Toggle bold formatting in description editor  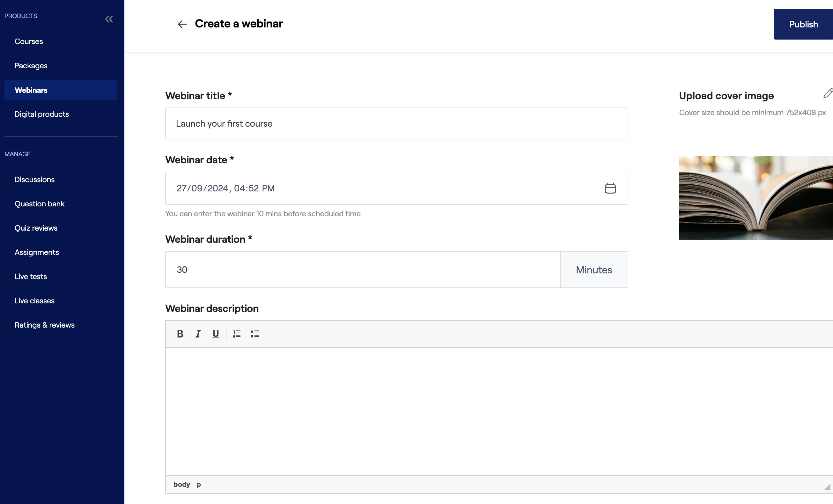(x=180, y=334)
